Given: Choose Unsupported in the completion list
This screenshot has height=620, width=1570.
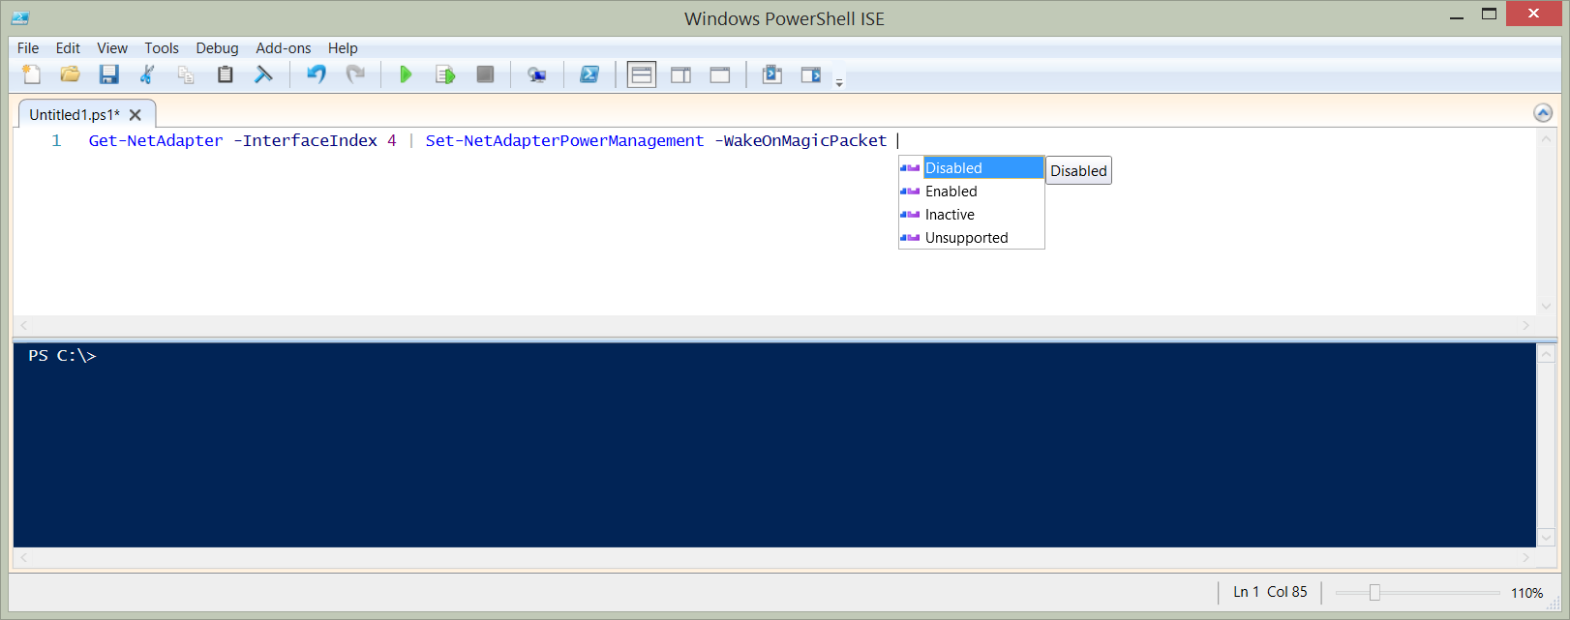Looking at the screenshot, I should point(966,238).
